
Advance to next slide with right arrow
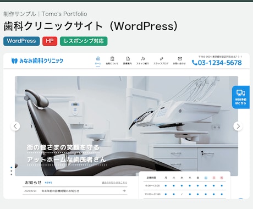point(238,126)
